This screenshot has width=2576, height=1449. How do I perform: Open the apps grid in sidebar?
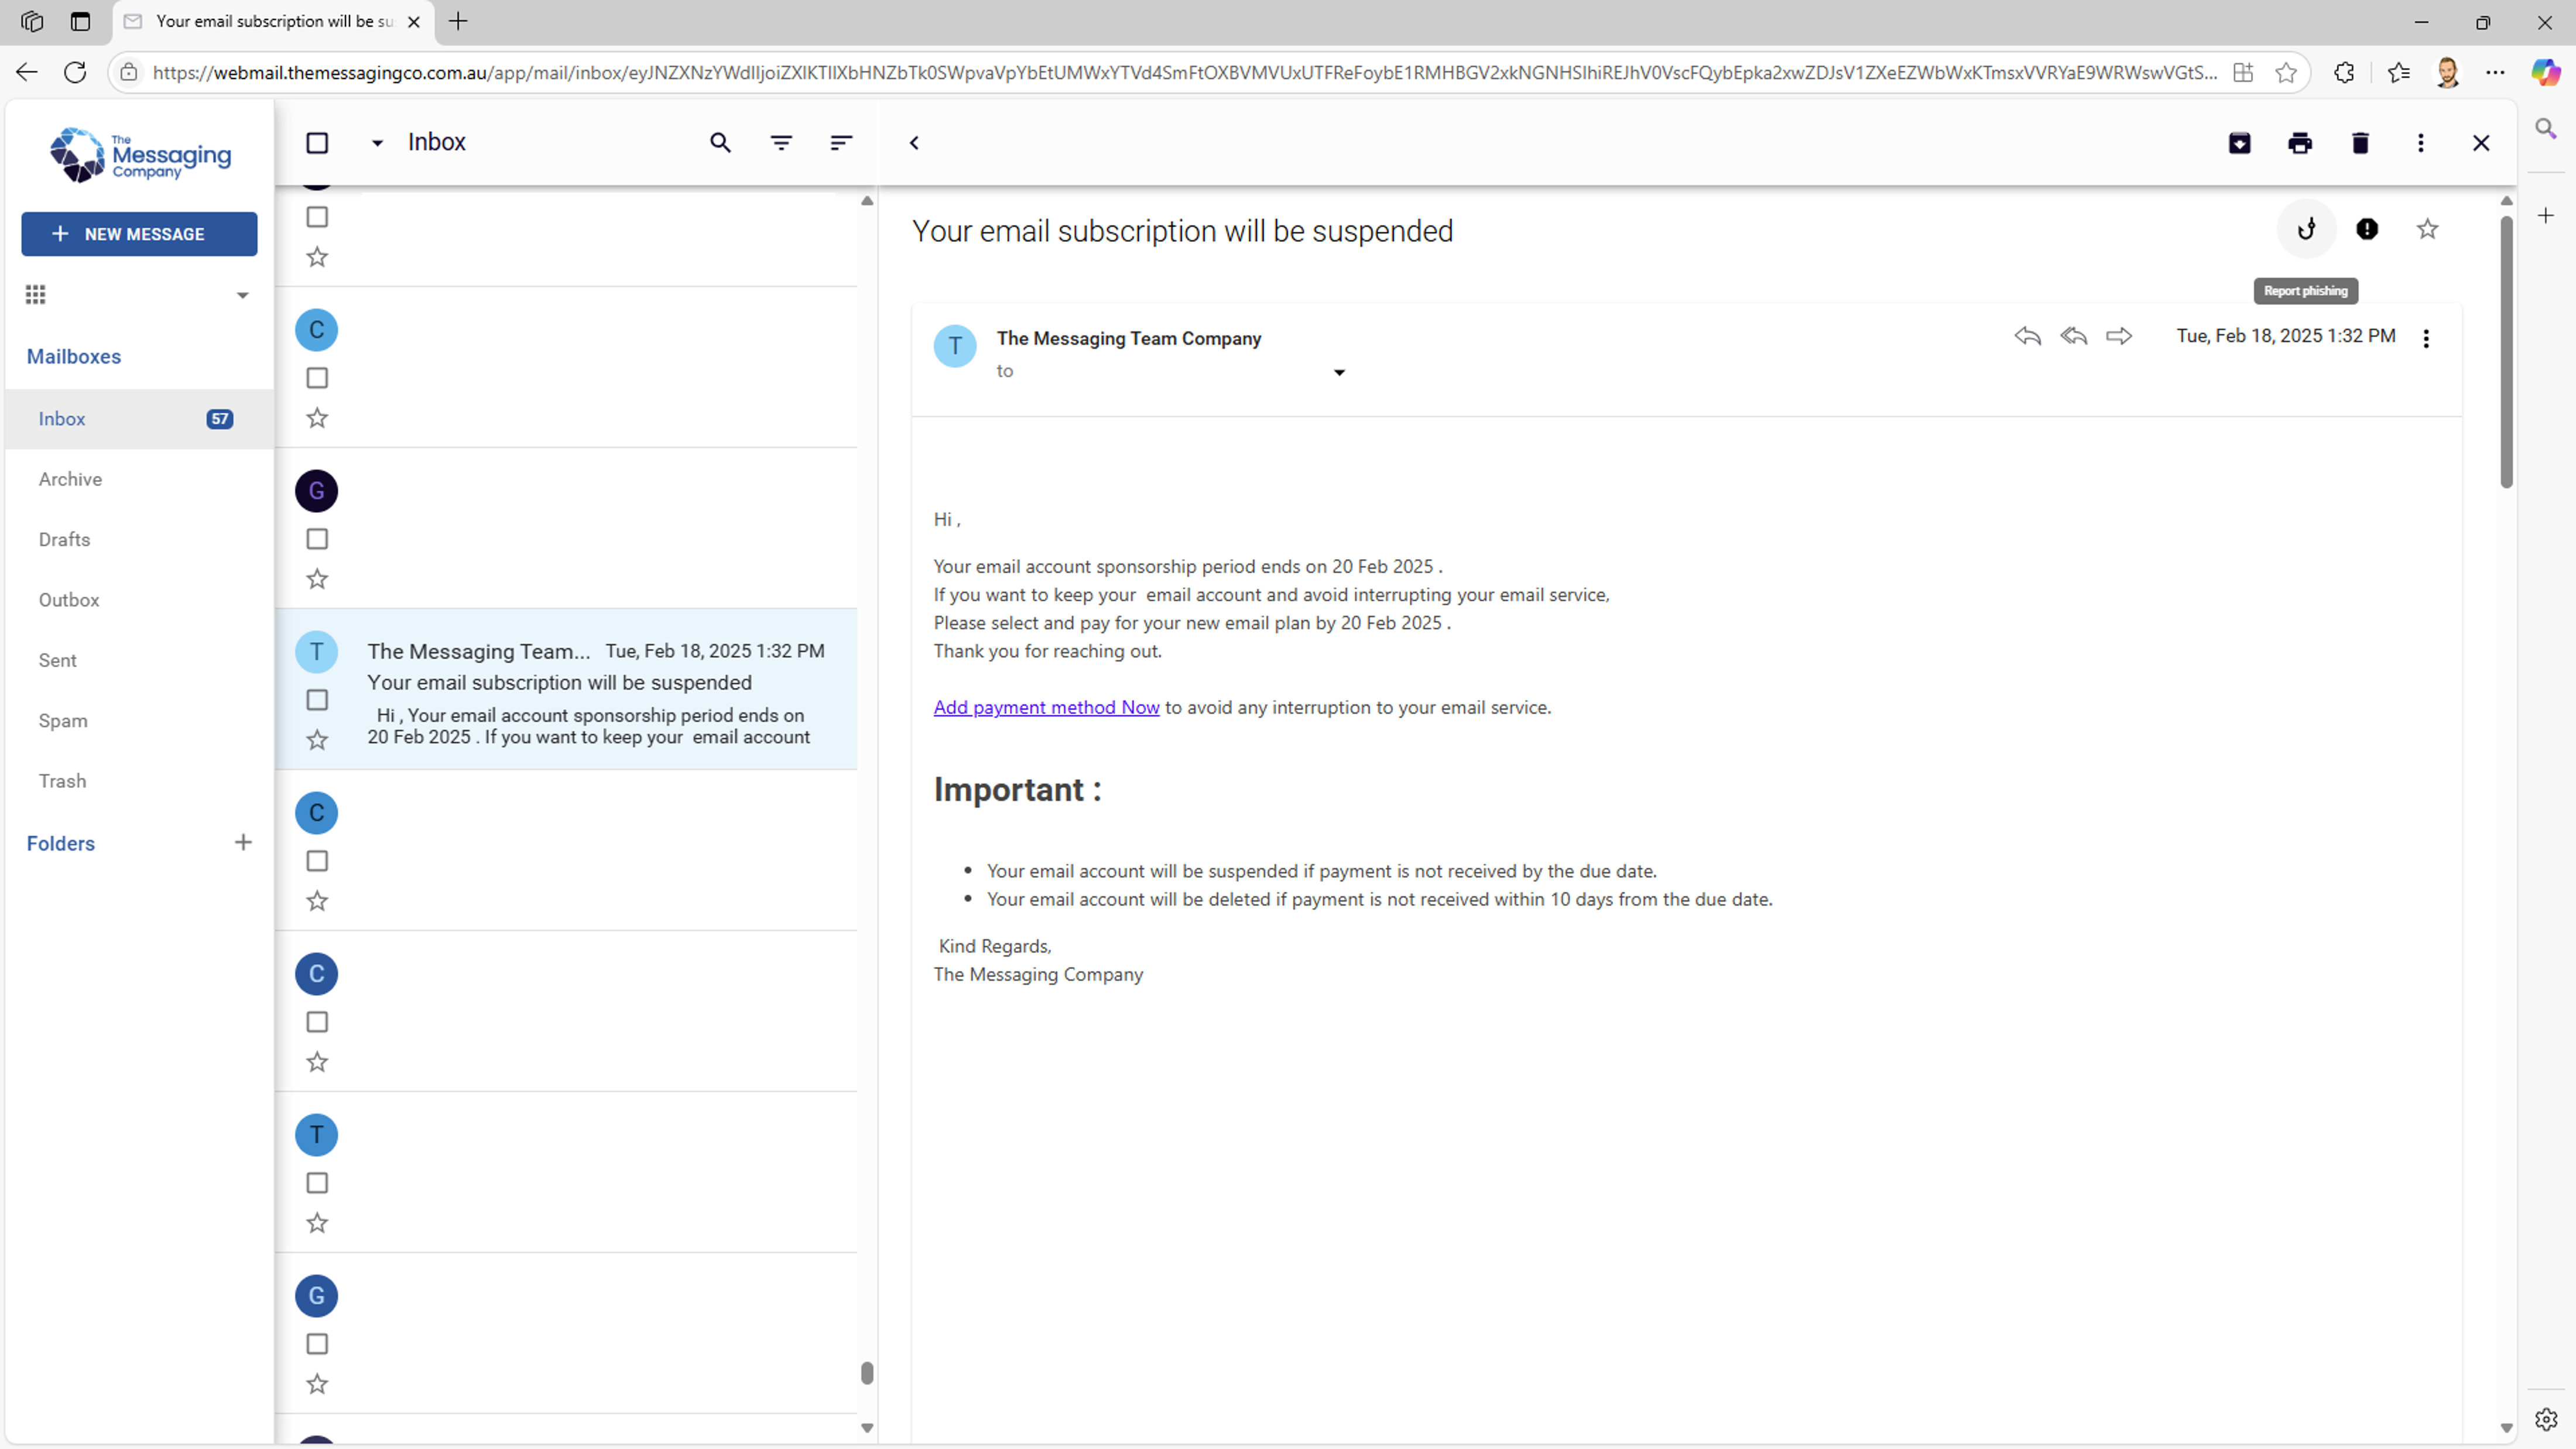tap(36, 294)
